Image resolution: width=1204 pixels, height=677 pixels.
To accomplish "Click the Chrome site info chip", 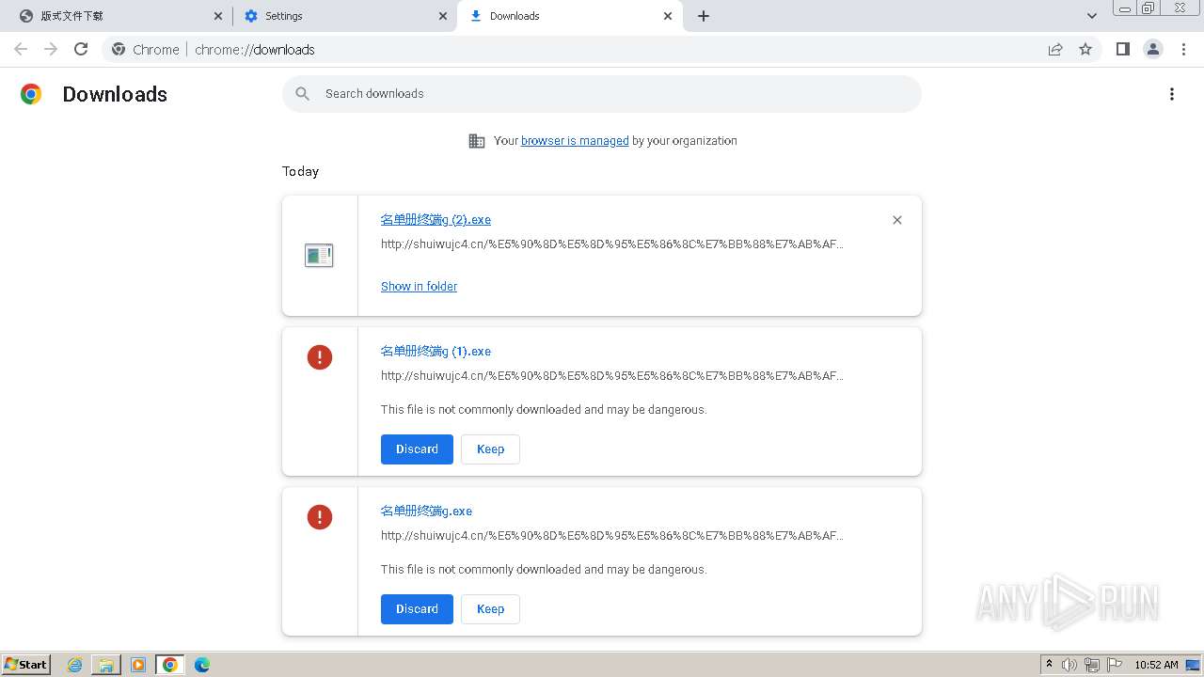I will pos(146,50).
